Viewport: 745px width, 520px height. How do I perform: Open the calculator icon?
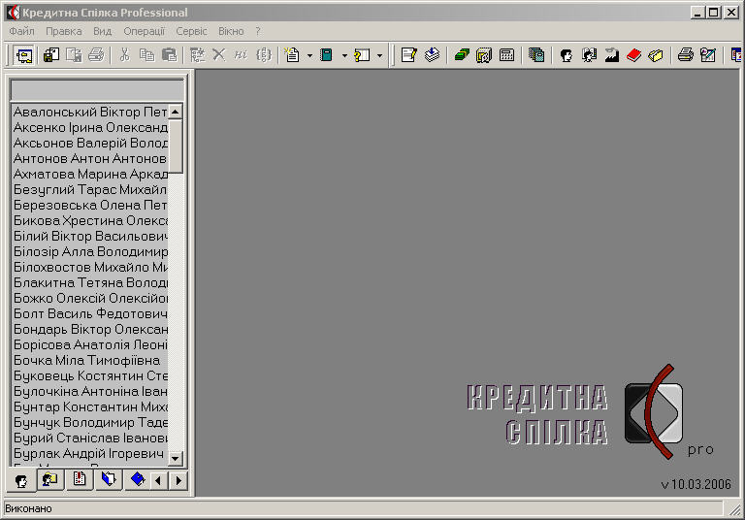[x=506, y=55]
